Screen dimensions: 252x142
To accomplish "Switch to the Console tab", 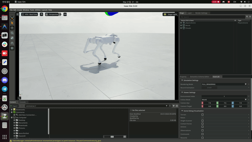I will coord(22,102).
